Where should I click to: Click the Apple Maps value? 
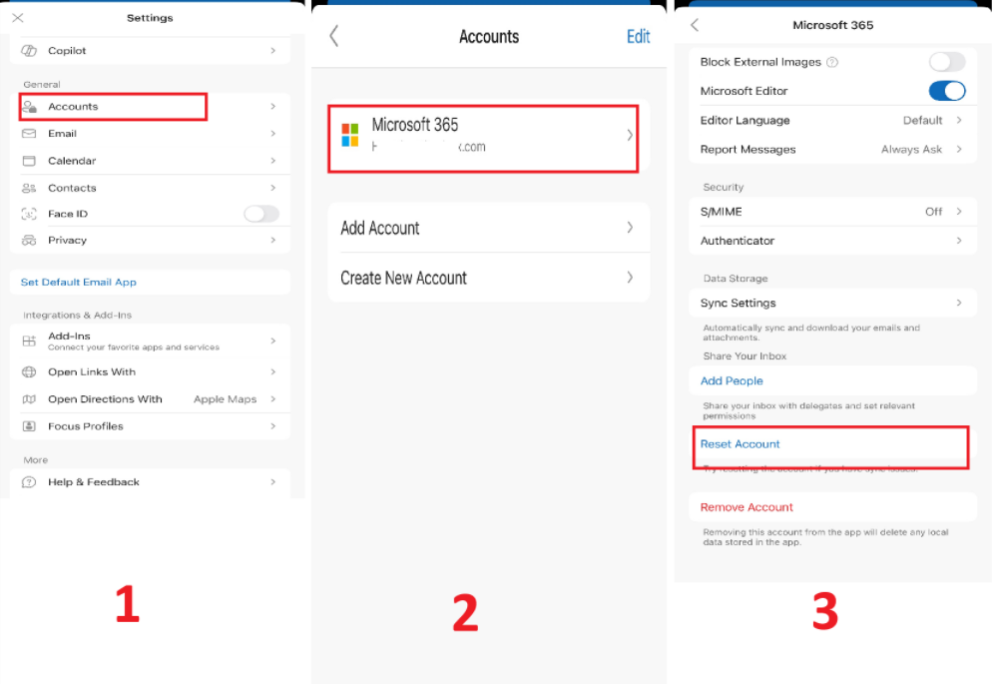[226, 399]
